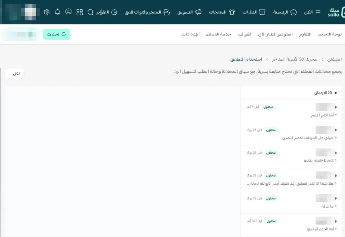The image size is (345, 237).
Task: Go to الرئيسية
Action: [x=281, y=12]
